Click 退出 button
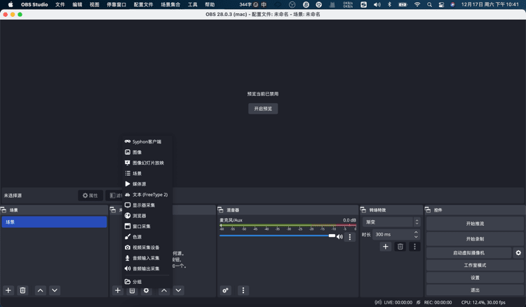Image resolution: width=526 pixels, height=307 pixels. pos(475,290)
